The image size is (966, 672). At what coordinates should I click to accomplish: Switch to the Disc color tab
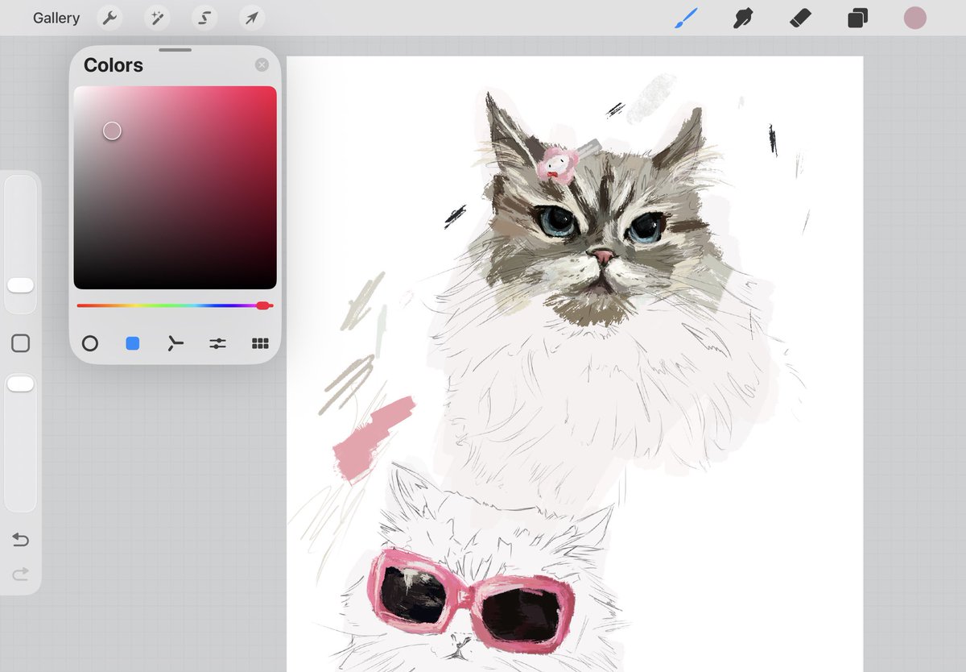pos(90,343)
